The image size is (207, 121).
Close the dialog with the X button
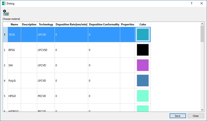[202, 4]
